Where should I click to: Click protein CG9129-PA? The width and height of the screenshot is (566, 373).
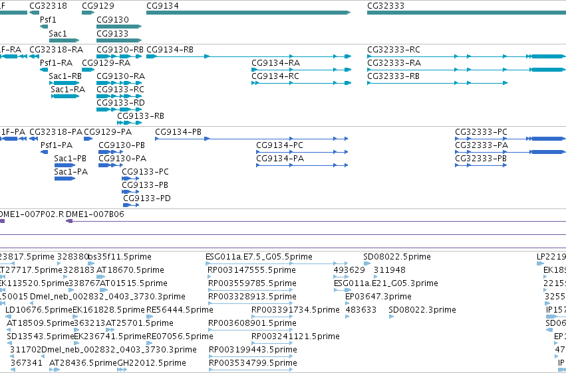(88, 139)
